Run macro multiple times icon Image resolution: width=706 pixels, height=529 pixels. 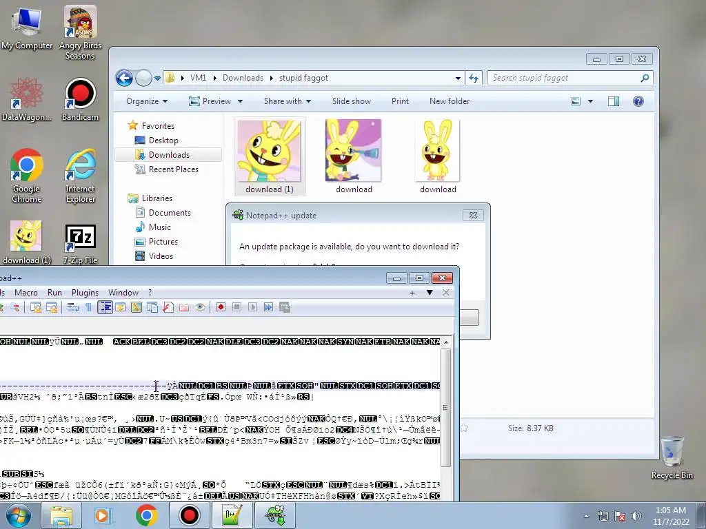point(268,307)
